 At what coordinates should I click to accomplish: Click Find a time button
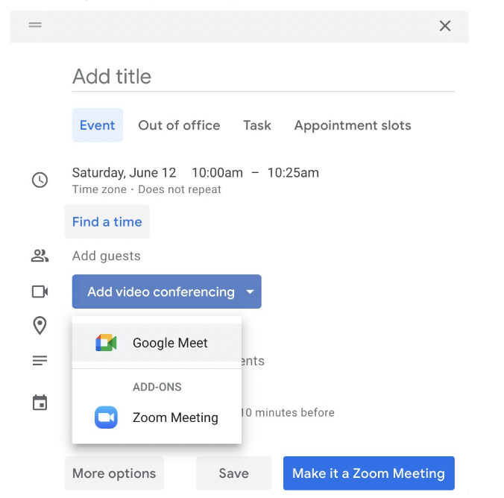pyautogui.click(x=107, y=221)
